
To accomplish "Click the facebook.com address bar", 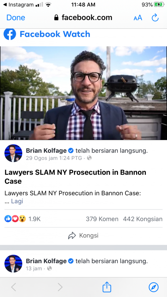I will 83,18.
